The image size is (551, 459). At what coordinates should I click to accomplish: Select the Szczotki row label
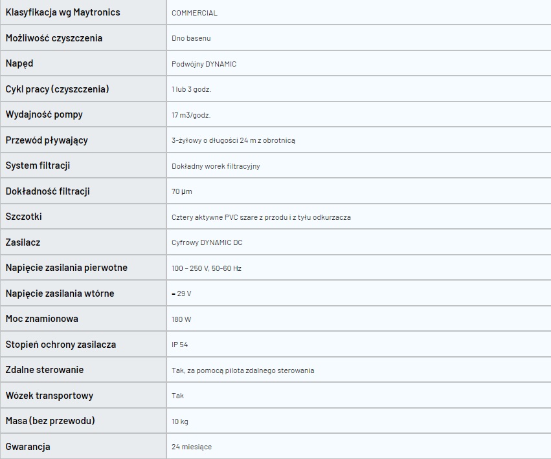tap(23, 217)
